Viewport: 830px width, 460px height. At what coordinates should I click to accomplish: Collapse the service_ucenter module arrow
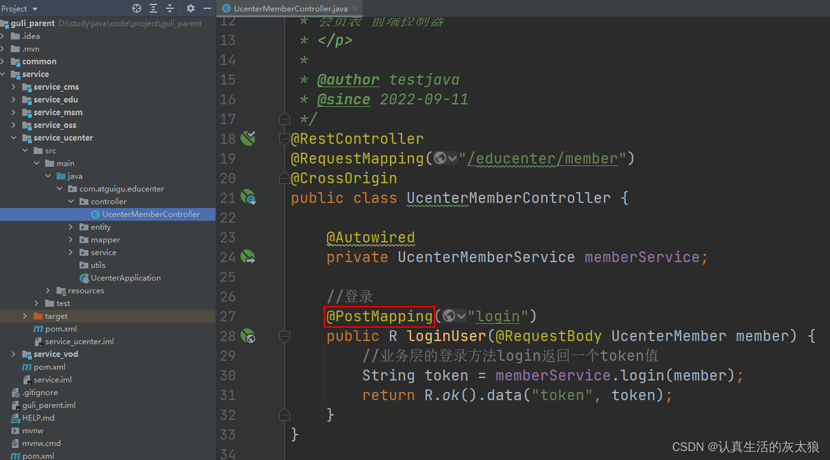(x=14, y=138)
